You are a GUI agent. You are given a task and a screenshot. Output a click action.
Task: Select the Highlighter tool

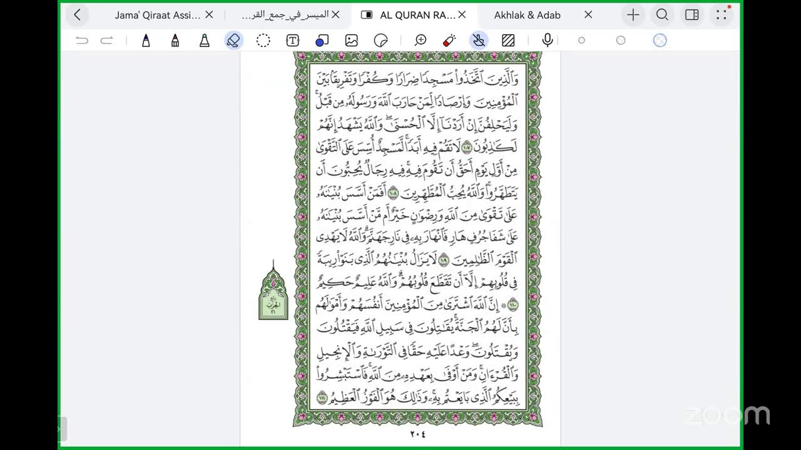205,41
